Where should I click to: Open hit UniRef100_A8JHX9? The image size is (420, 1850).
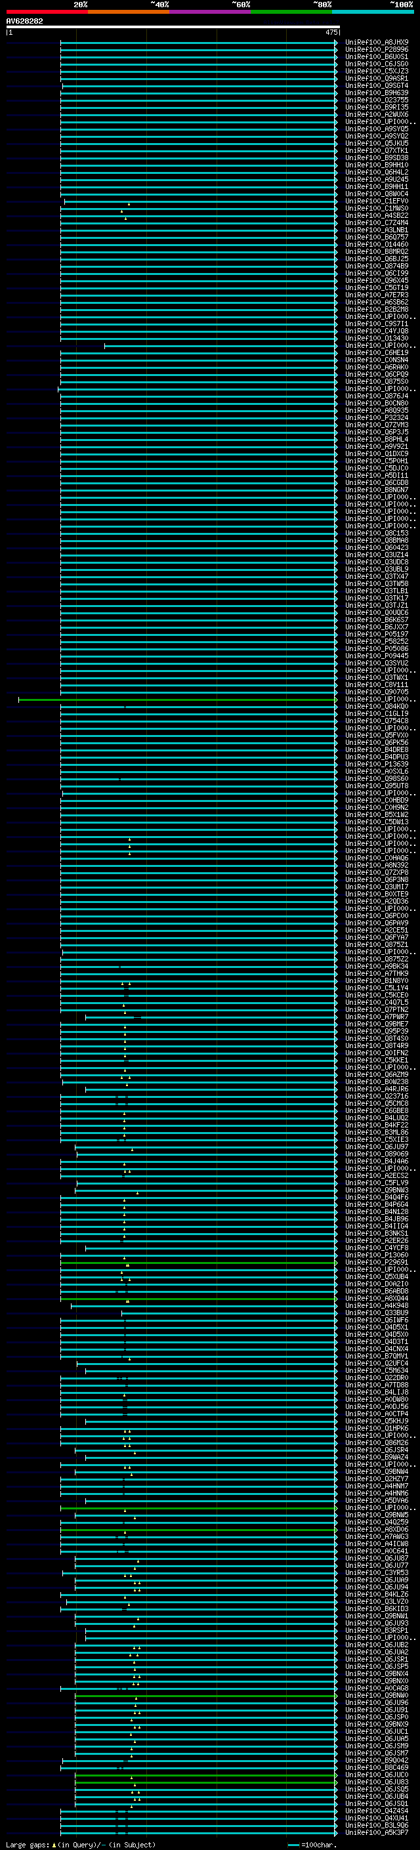pos(377,43)
